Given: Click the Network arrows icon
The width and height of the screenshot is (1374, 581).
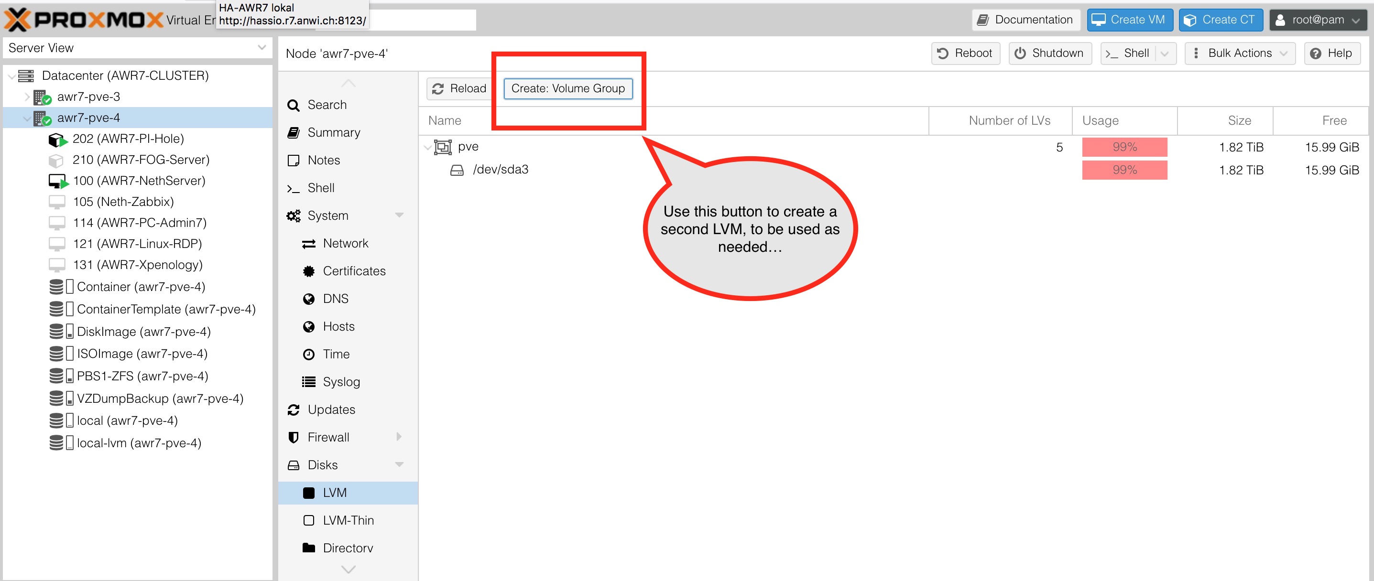Looking at the screenshot, I should tap(309, 244).
